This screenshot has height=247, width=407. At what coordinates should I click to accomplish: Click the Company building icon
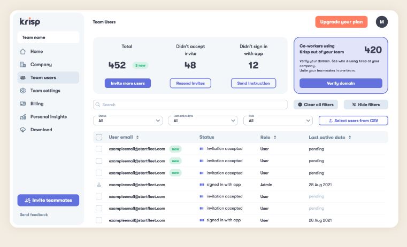pos(23,65)
